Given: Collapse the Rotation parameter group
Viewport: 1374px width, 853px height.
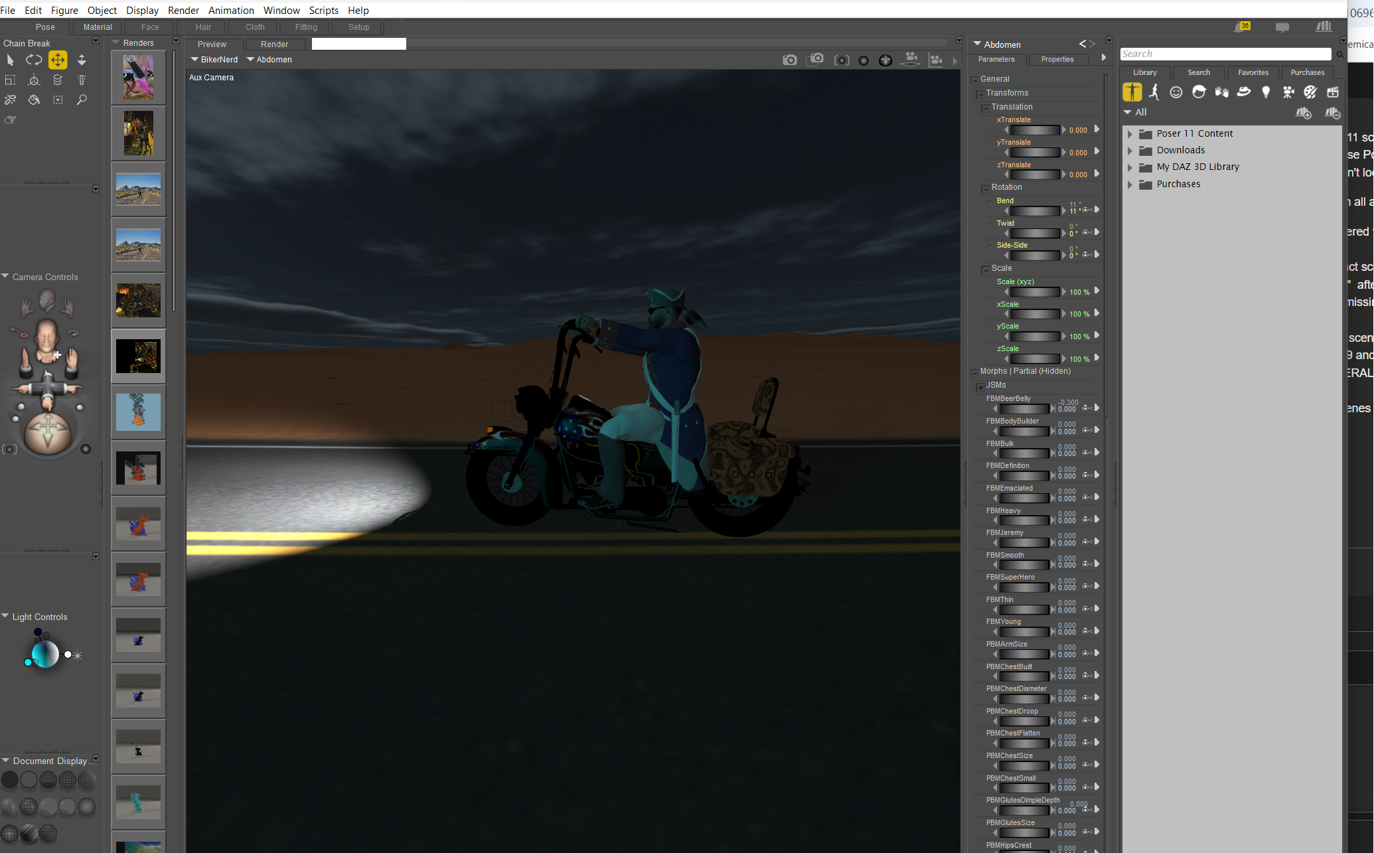Looking at the screenshot, I should [986, 188].
